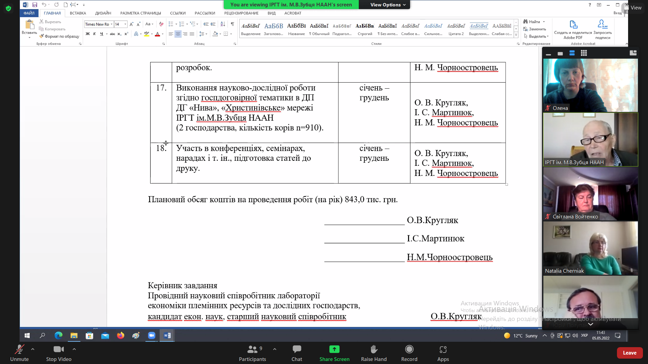This screenshot has height=364, width=648.
Task: Click Word icon in the shared taskbar
Action: pos(167,335)
